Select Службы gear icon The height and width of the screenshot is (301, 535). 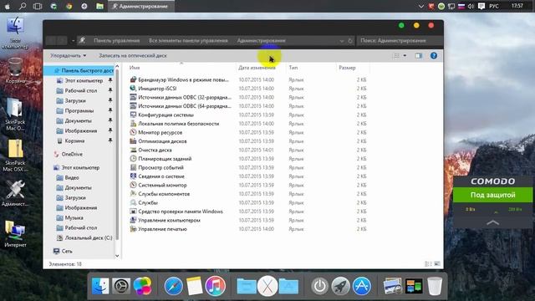(133, 202)
